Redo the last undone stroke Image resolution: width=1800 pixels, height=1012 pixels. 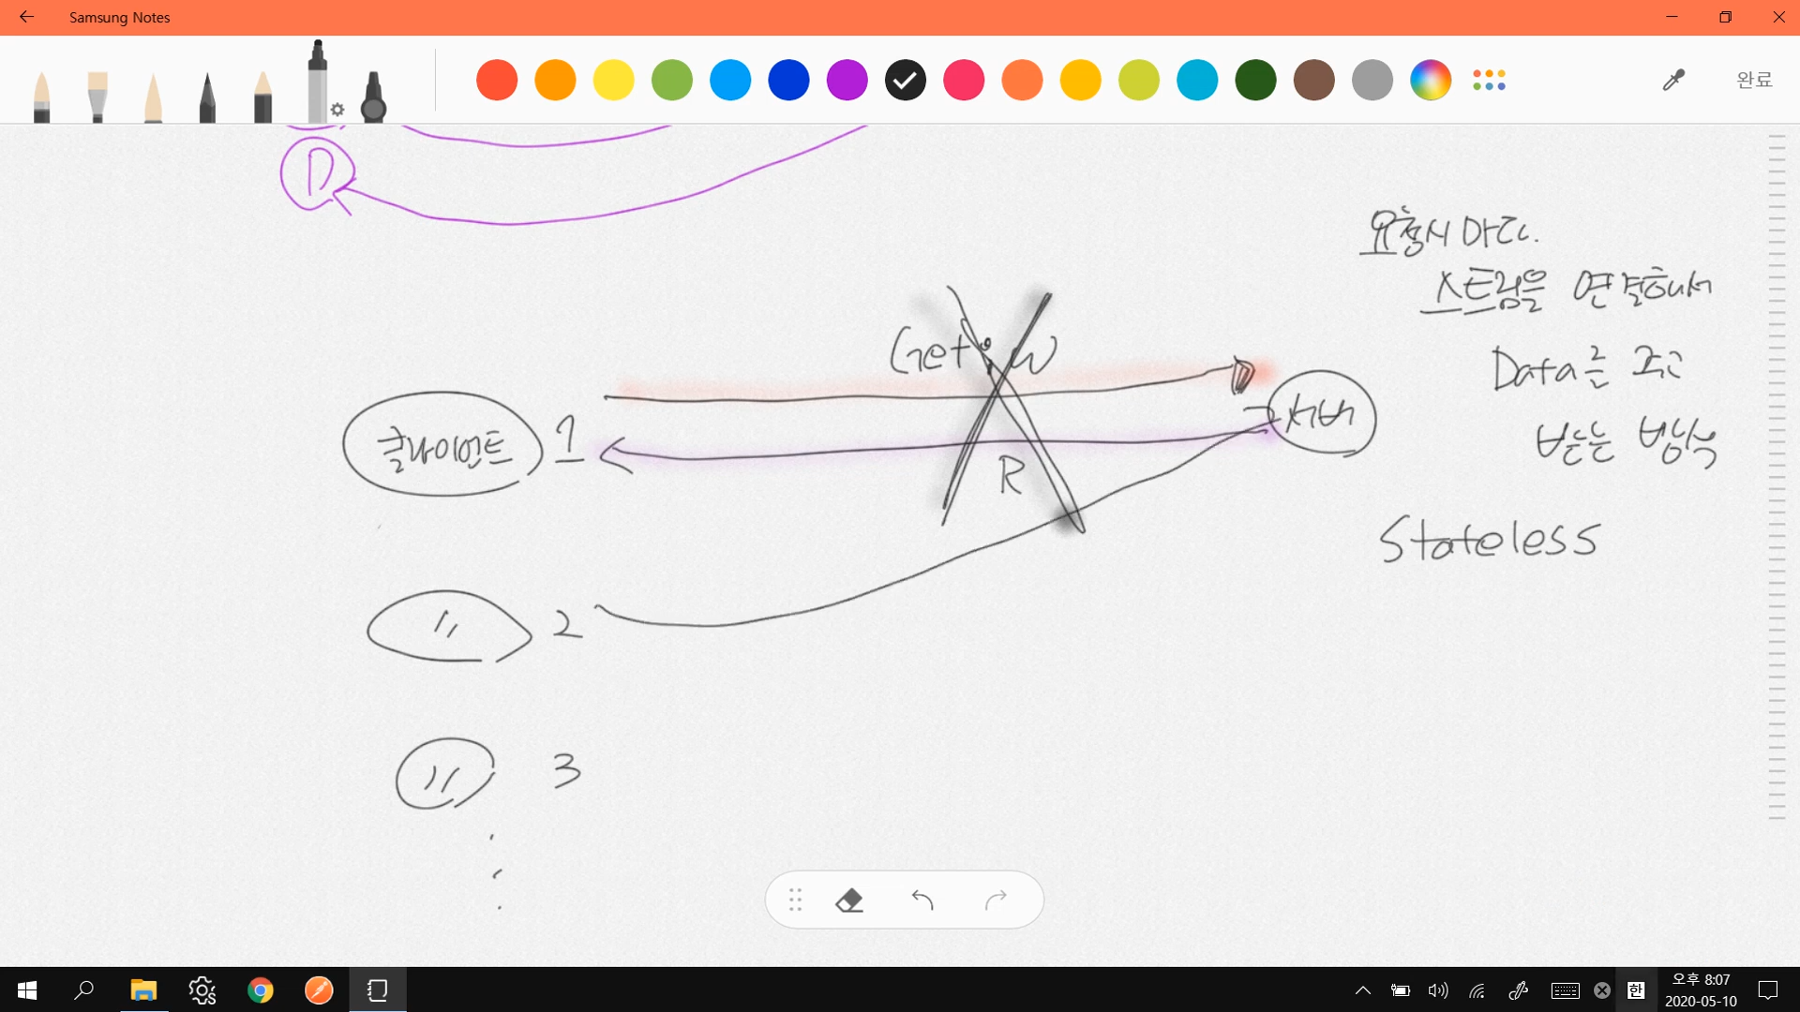(x=996, y=900)
